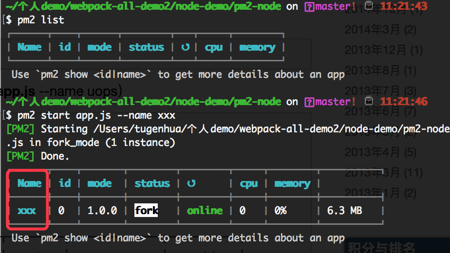Click the clock icon beside 11:21:46

click(369, 101)
